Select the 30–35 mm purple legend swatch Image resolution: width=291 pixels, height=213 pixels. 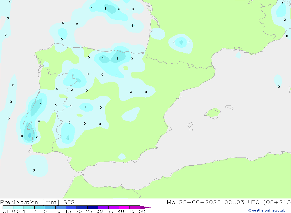tap(103, 207)
